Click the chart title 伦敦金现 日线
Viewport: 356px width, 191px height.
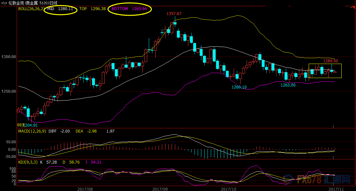(x=33, y=3)
